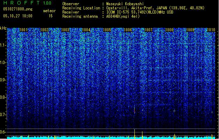The width and height of the screenshot is (219, 139).
Task: Click the 1809 time marker
Action: [190, 30]
